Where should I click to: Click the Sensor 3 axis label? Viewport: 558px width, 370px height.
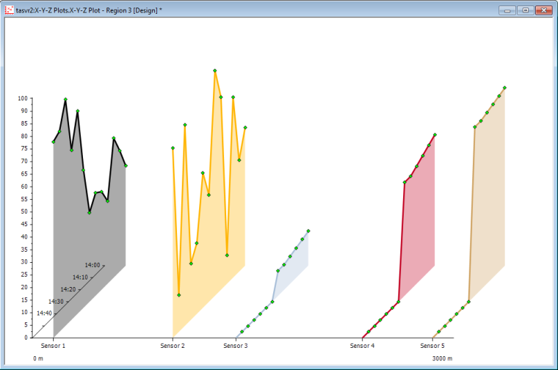pyautogui.click(x=236, y=346)
